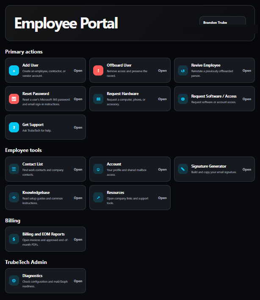
Task: Click the Get Support title
Action: (33, 125)
